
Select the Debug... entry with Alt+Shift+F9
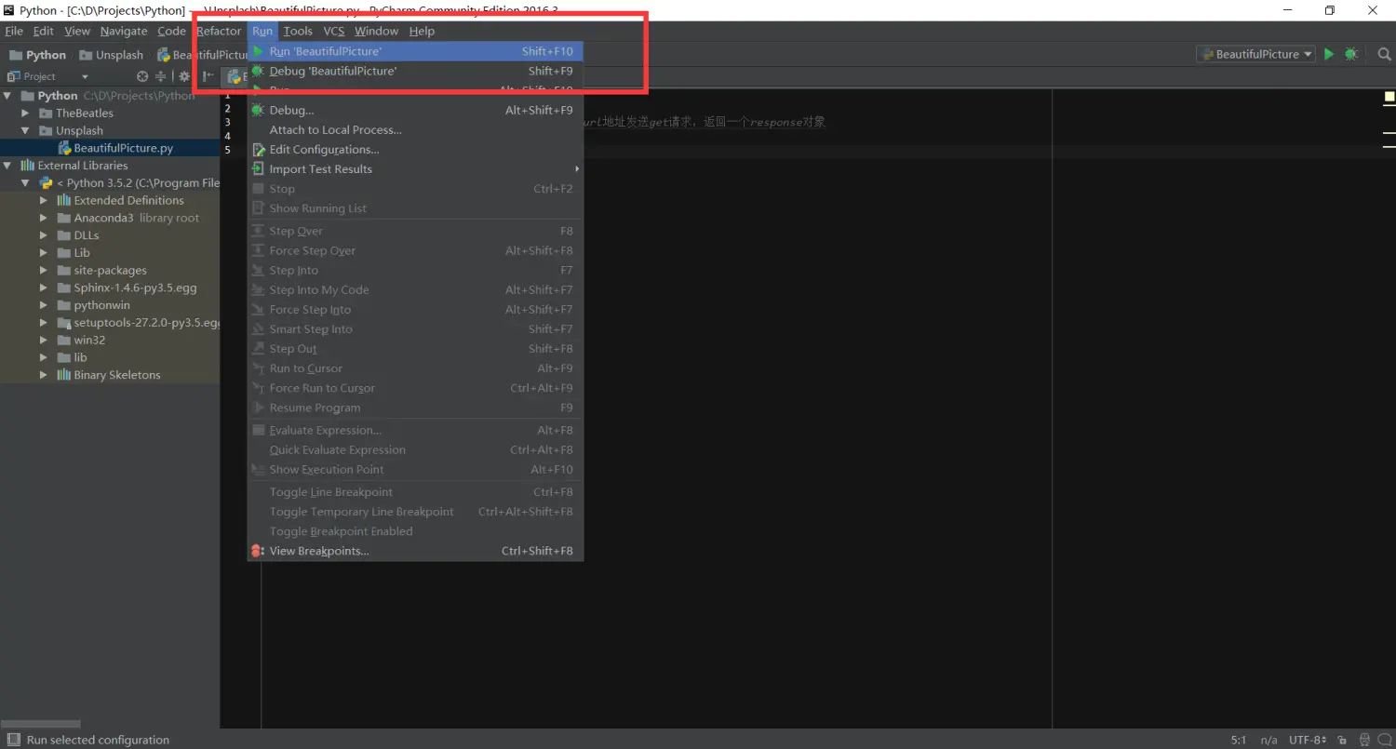pos(415,110)
